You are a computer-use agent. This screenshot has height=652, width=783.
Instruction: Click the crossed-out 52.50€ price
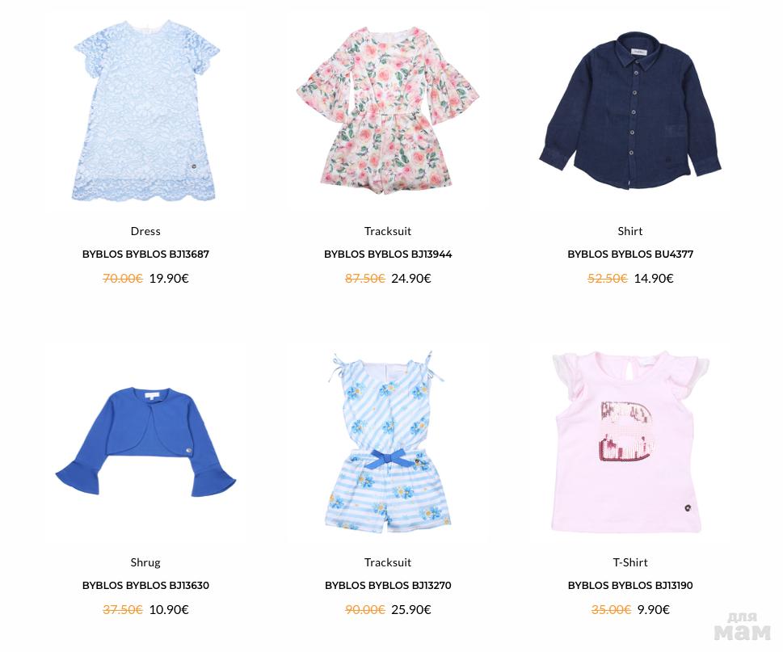(607, 278)
